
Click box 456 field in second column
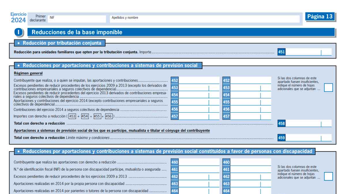[251, 109]
